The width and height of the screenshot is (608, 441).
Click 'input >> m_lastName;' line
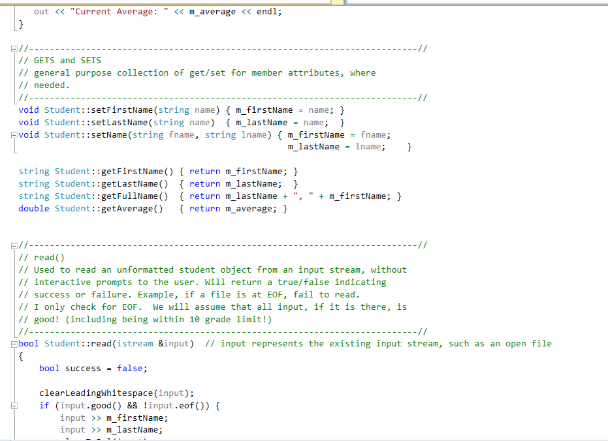[x=111, y=430]
